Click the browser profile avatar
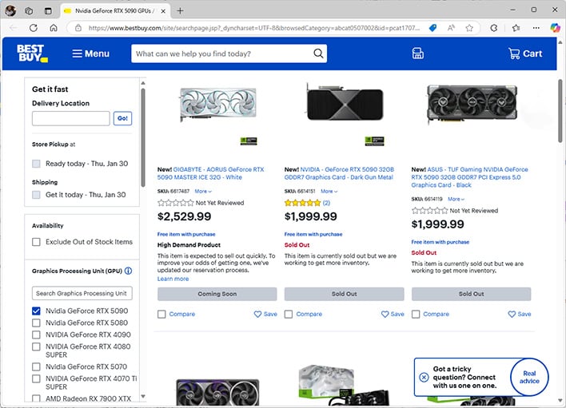This screenshot has width=566, height=408. pos(10,11)
